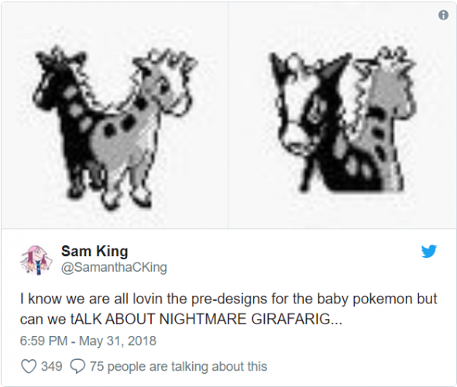
Task: Click the 349 likes count
Action: (52, 366)
